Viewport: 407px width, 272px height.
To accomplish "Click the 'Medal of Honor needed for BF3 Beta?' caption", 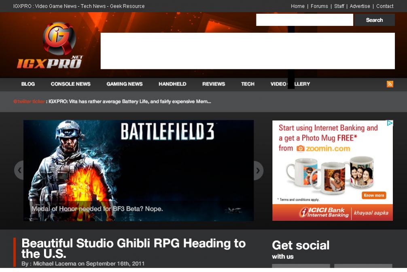I will [98, 208].
